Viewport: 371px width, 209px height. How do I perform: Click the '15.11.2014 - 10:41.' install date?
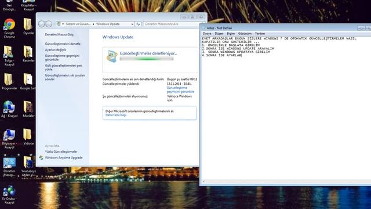179,84
